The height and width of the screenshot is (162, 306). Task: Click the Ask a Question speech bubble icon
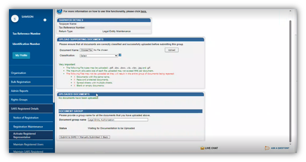[267, 148]
